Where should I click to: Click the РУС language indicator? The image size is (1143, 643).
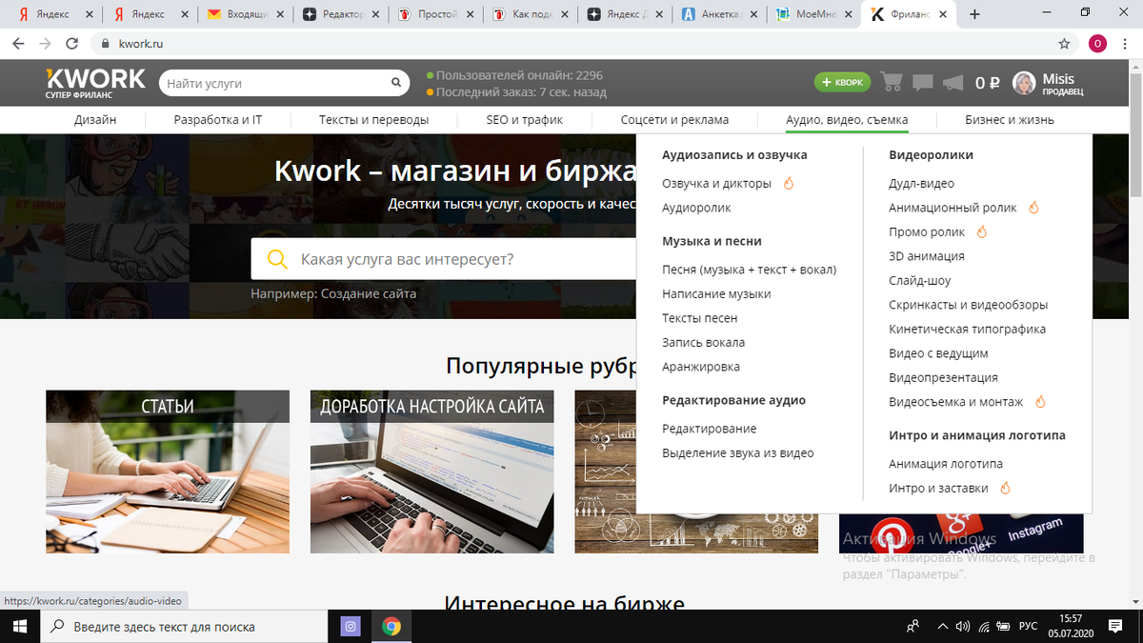1029,627
